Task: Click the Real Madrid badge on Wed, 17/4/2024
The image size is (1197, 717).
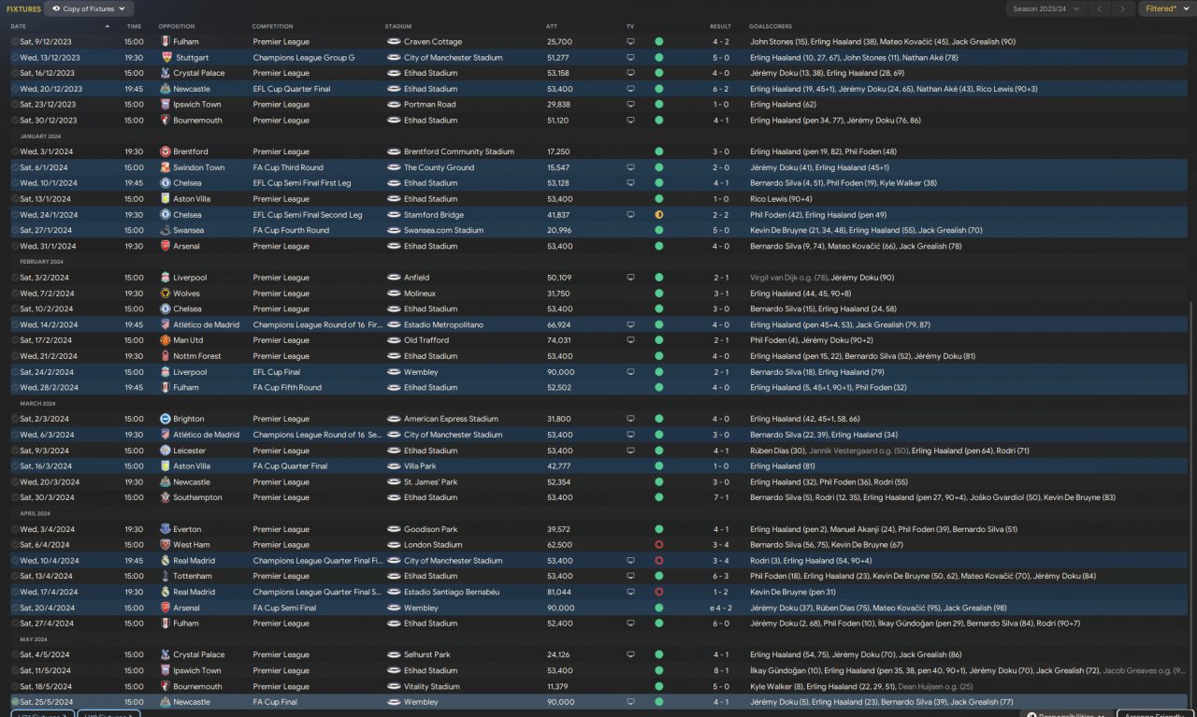Action: (166, 592)
